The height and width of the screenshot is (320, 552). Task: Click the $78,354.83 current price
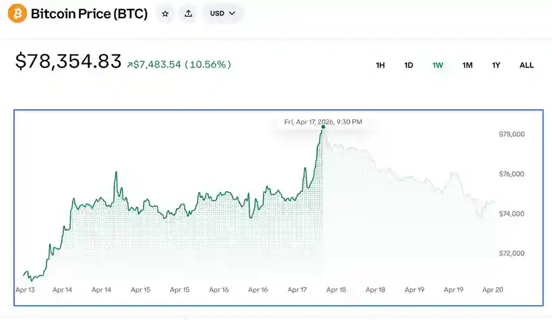[x=68, y=61]
